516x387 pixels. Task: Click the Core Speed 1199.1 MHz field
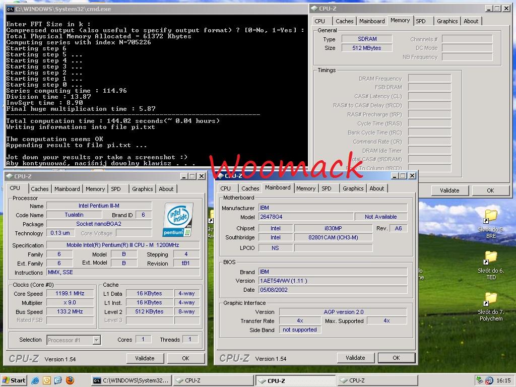pyautogui.click(x=70, y=293)
